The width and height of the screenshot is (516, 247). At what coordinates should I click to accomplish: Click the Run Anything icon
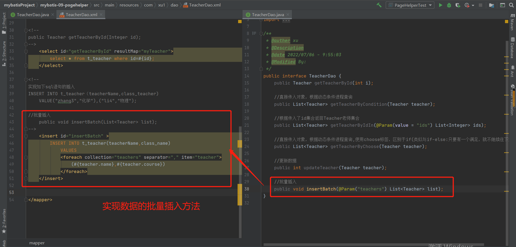coord(503,5)
